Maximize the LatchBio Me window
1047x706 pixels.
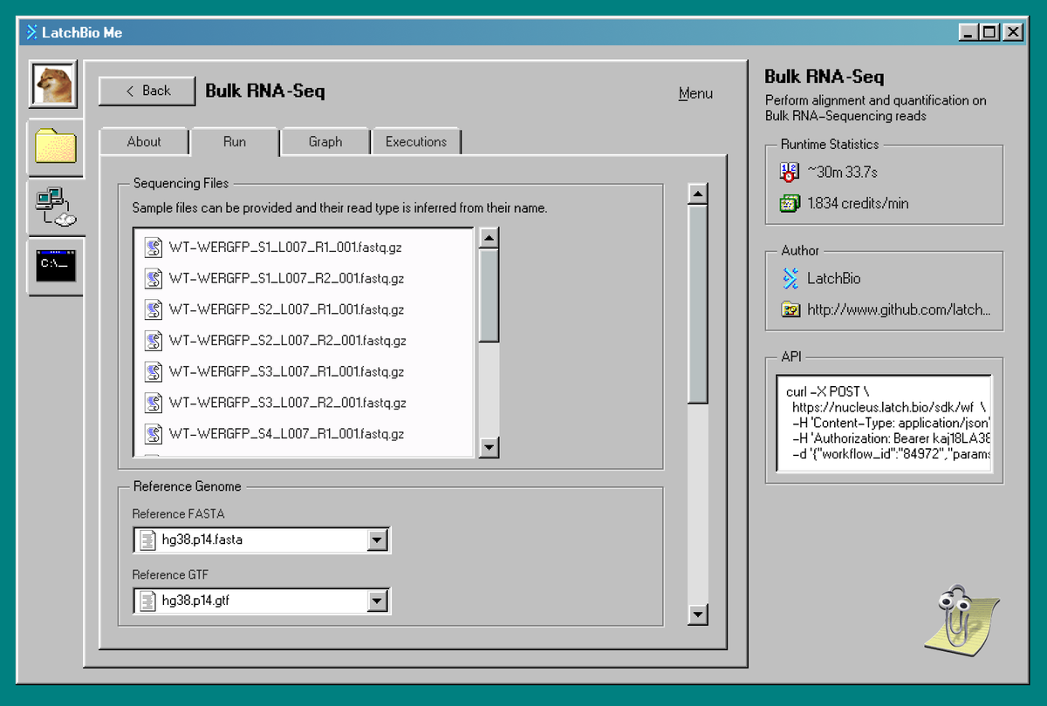click(x=989, y=32)
